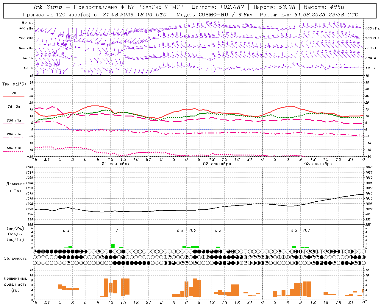This screenshot has width=381, height=305.
Task: Click the green precipitation bar beneath amount 1
Action: tap(113, 246)
